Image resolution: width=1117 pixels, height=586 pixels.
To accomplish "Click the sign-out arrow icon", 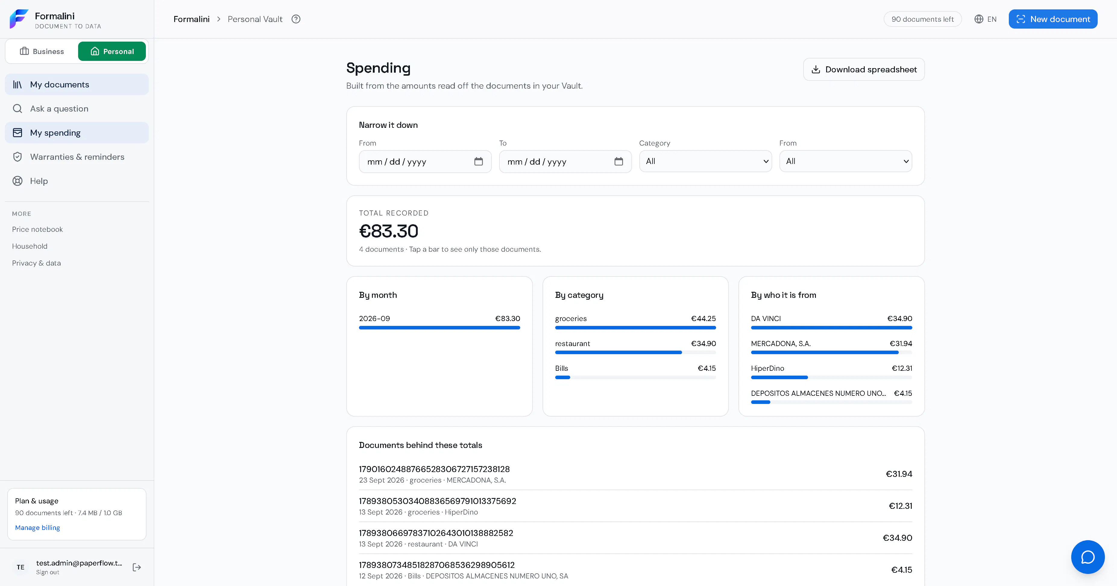I will [x=137, y=567].
